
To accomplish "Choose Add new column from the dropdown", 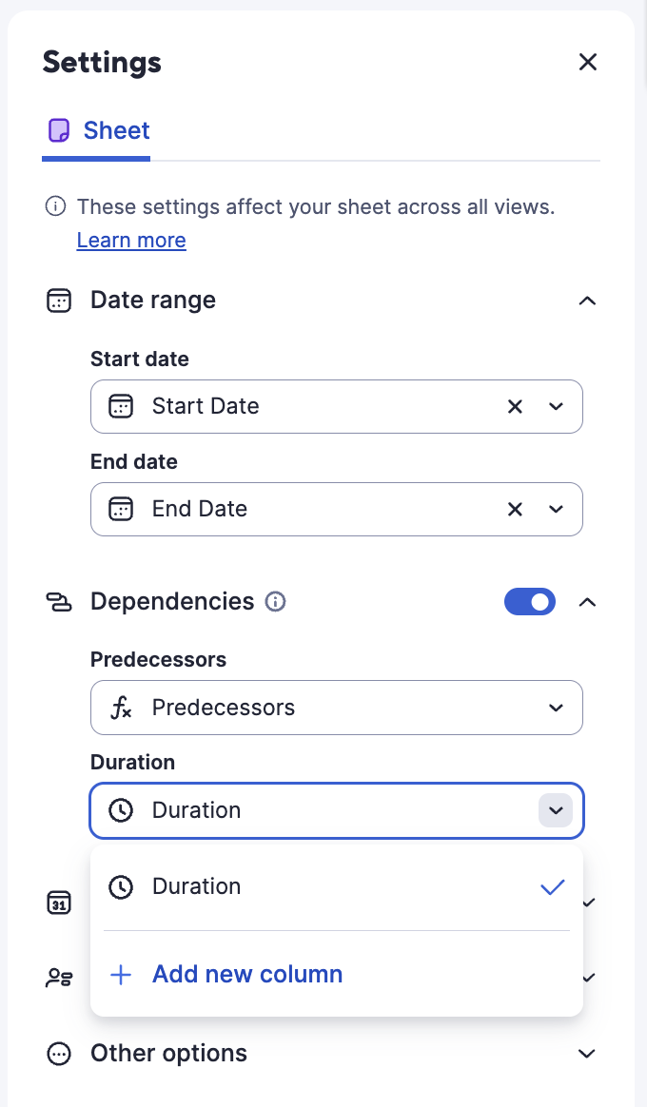I will [x=247, y=975].
